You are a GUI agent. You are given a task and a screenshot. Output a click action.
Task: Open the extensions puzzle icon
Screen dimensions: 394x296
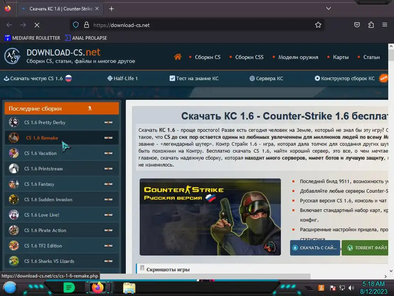[x=371, y=25]
